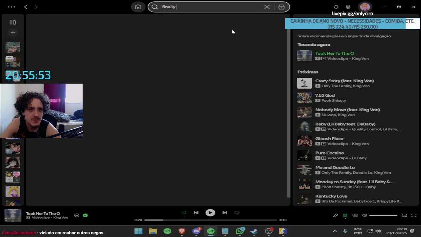The height and width of the screenshot is (237, 421).
Task: Clear the search text with X
Action: tap(267, 7)
